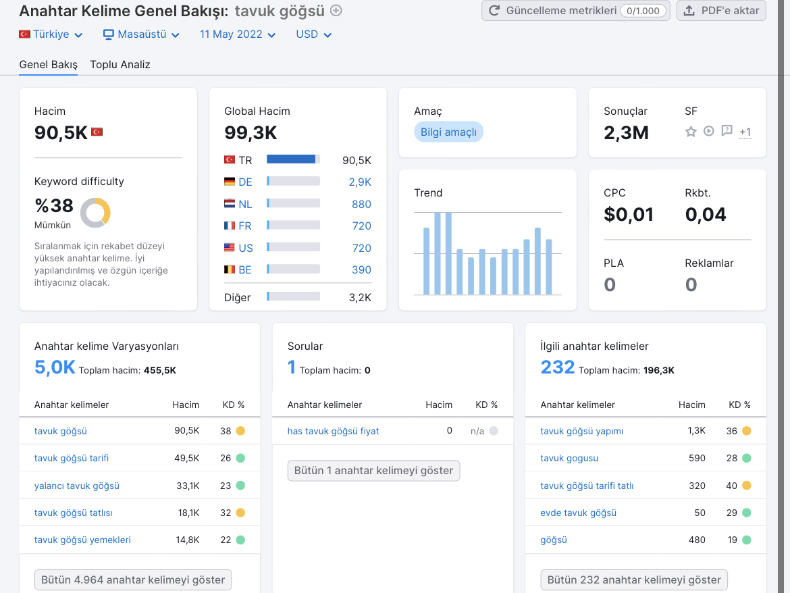The width and height of the screenshot is (790, 593).
Task: Open the Masaüstü device dropdown
Action: (141, 34)
